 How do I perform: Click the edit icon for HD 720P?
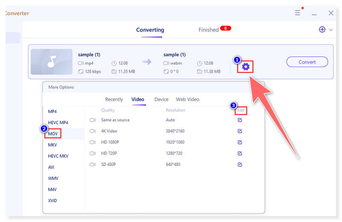pos(240,153)
